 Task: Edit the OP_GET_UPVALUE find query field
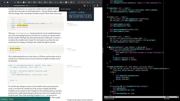[x=69, y=9]
